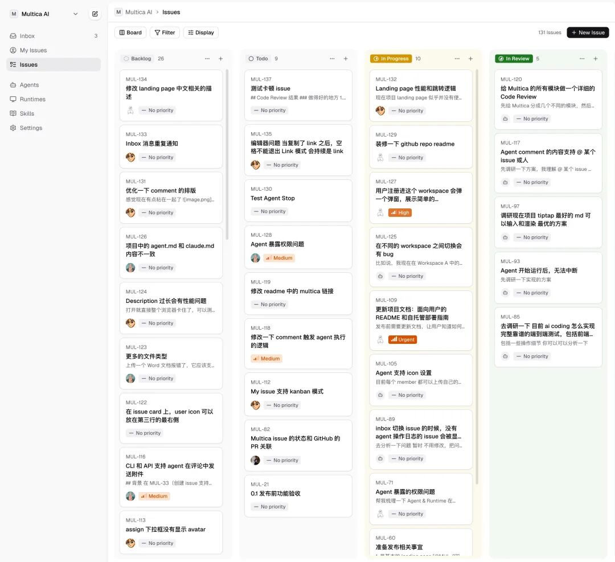Click the Backlog status circle icon
The width and height of the screenshot is (615, 562).
(126, 59)
